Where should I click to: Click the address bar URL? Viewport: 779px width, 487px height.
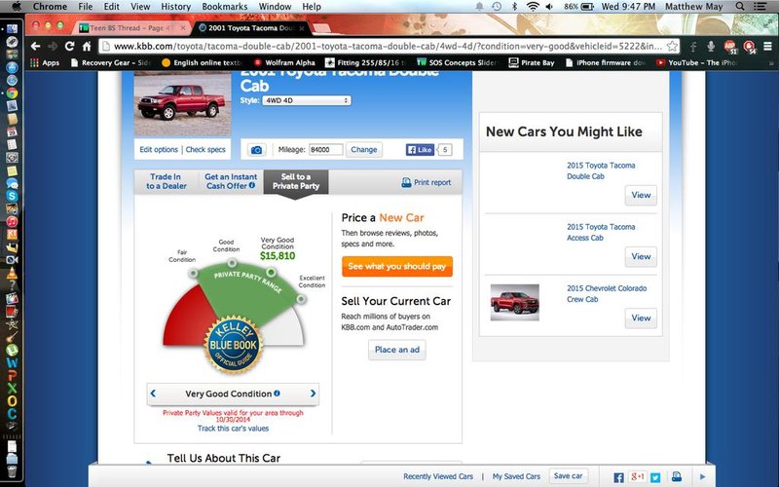tap(388, 46)
